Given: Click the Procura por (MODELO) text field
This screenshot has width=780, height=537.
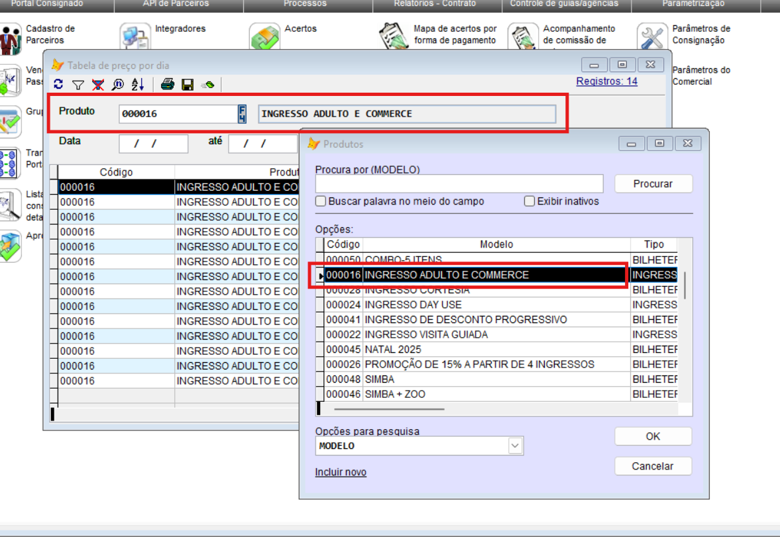Looking at the screenshot, I should pos(459,183).
